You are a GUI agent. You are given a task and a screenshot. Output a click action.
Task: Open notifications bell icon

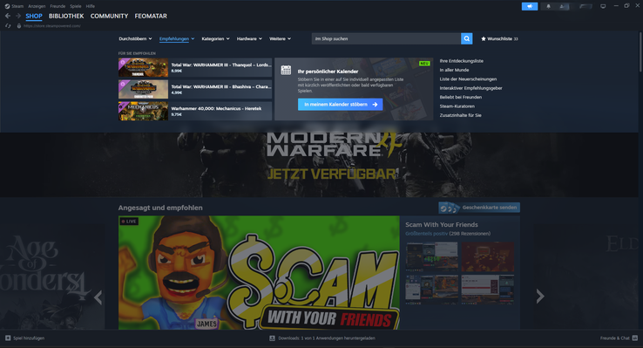[x=548, y=6]
